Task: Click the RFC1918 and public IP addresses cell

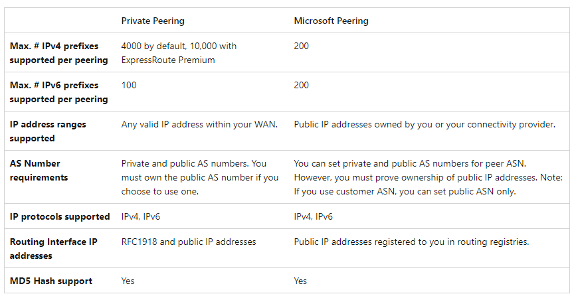Action: click(x=188, y=242)
